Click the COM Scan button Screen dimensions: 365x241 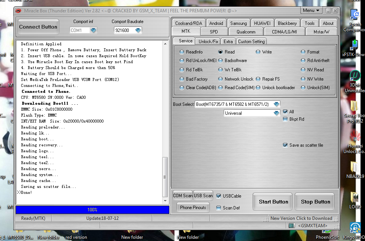pos(183,196)
